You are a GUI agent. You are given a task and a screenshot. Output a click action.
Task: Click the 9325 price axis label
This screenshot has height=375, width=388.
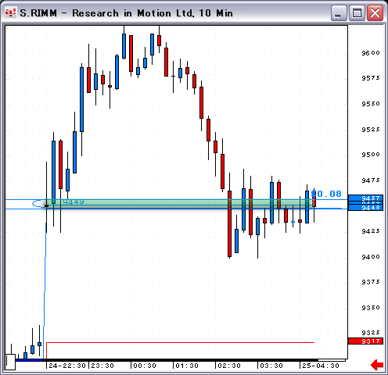pyautogui.click(x=371, y=333)
